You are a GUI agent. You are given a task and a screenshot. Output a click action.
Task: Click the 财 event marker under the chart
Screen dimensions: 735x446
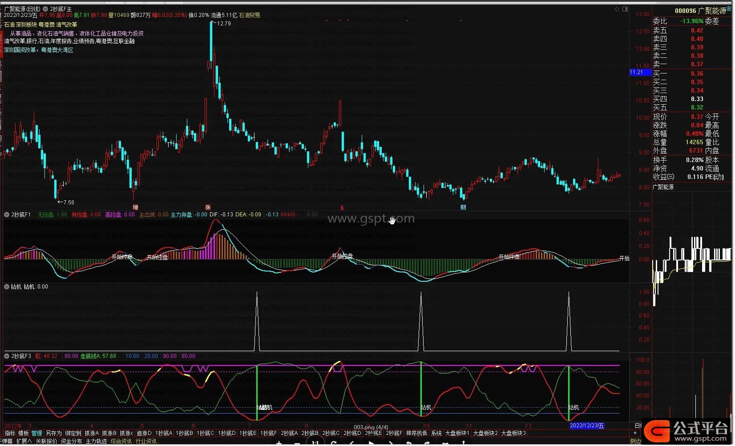463,207
